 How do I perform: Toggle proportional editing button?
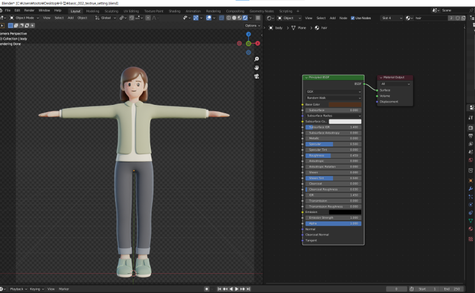click(x=148, y=18)
